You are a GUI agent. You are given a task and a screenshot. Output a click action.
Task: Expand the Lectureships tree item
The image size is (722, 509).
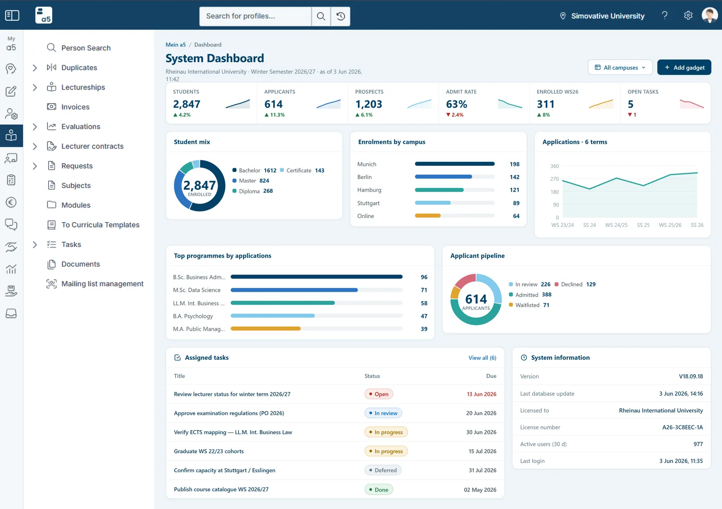tap(35, 87)
